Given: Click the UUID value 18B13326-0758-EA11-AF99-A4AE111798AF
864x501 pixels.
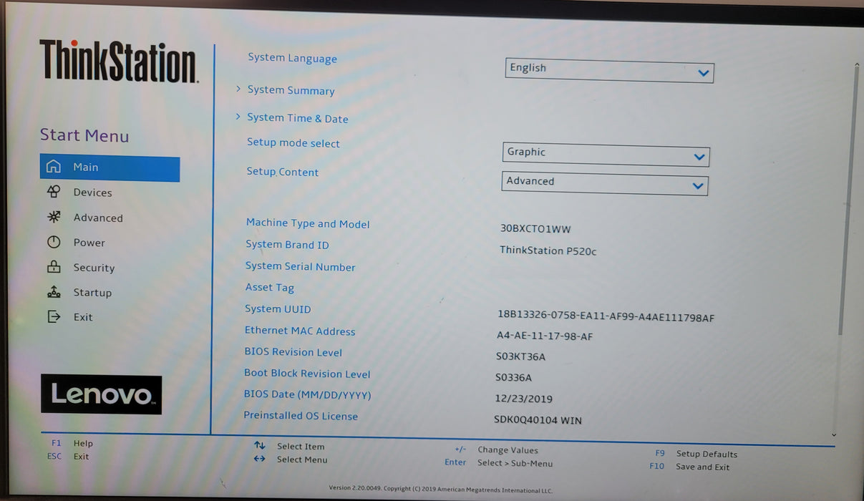Looking at the screenshot, I should (606, 316).
